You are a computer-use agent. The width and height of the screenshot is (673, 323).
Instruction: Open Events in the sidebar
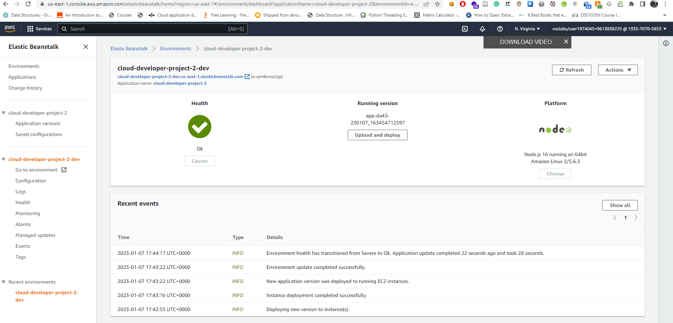tap(23, 246)
